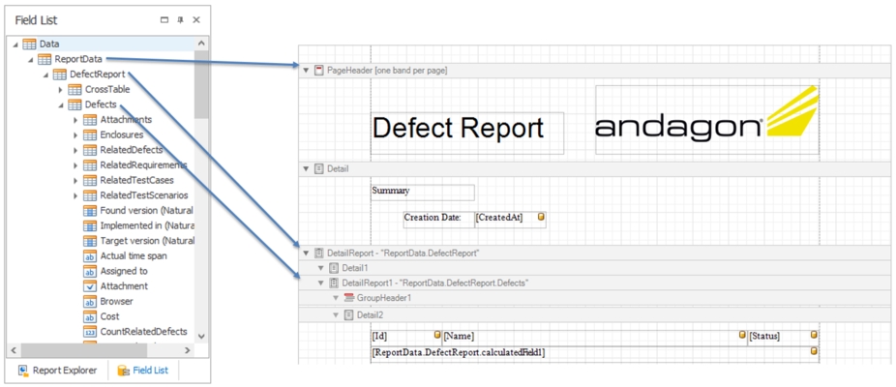The width and height of the screenshot is (896, 387).
Task: Expand the Attachments tree node
Action: pyautogui.click(x=75, y=120)
